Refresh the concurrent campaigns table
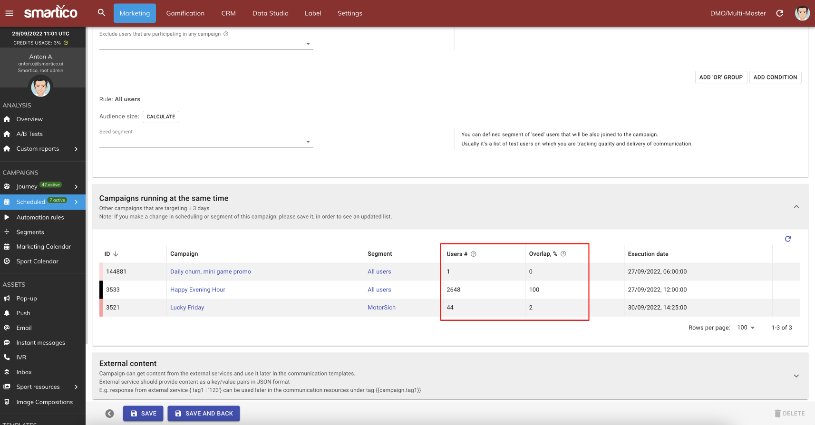Image resolution: width=815 pixels, height=425 pixels. click(x=788, y=239)
